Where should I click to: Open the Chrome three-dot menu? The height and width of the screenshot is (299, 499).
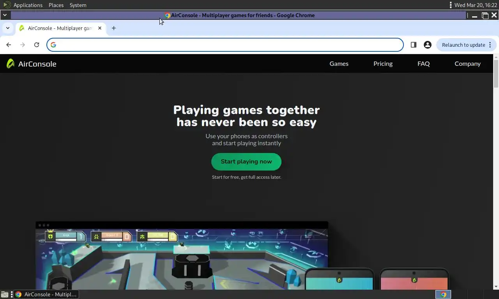[490, 45]
